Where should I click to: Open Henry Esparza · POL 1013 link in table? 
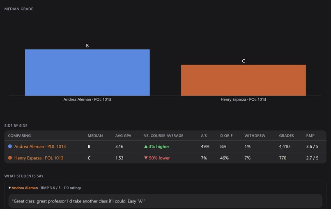[x=39, y=158]
